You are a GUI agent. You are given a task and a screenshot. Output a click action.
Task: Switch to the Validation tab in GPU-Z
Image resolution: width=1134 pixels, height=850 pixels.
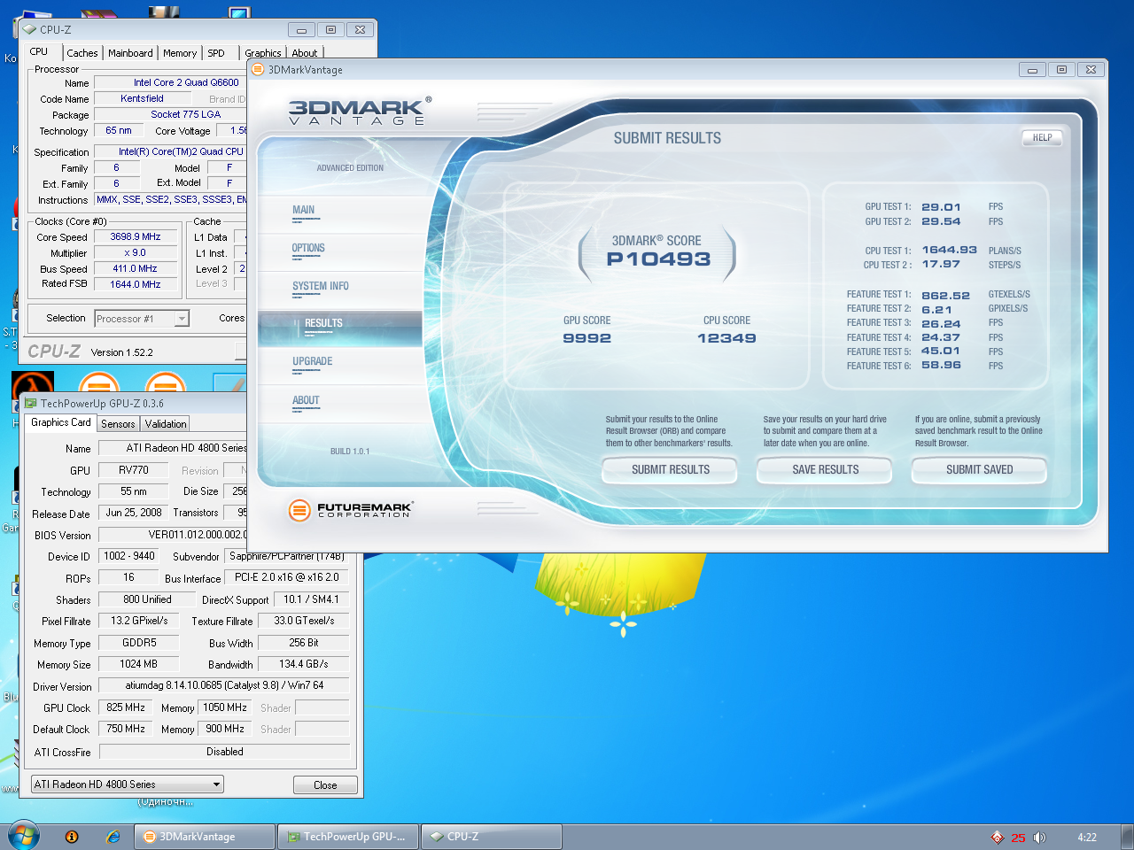click(x=166, y=424)
